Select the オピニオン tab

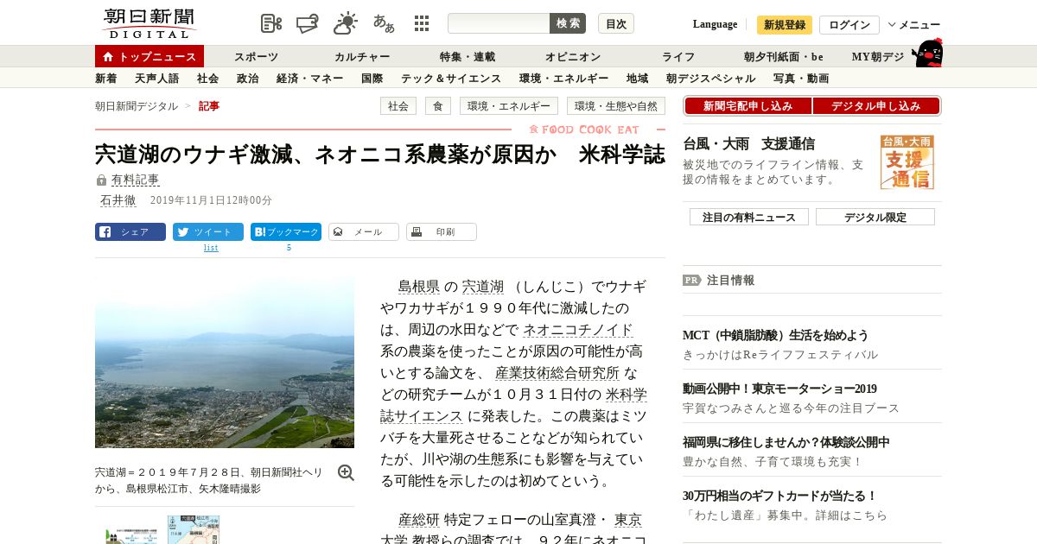pos(573,57)
